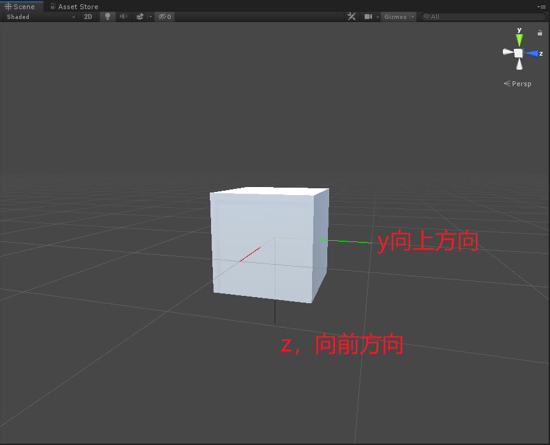Click the red X axis handle
The width and height of the screenshot is (550, 445).
click(250, 254)
